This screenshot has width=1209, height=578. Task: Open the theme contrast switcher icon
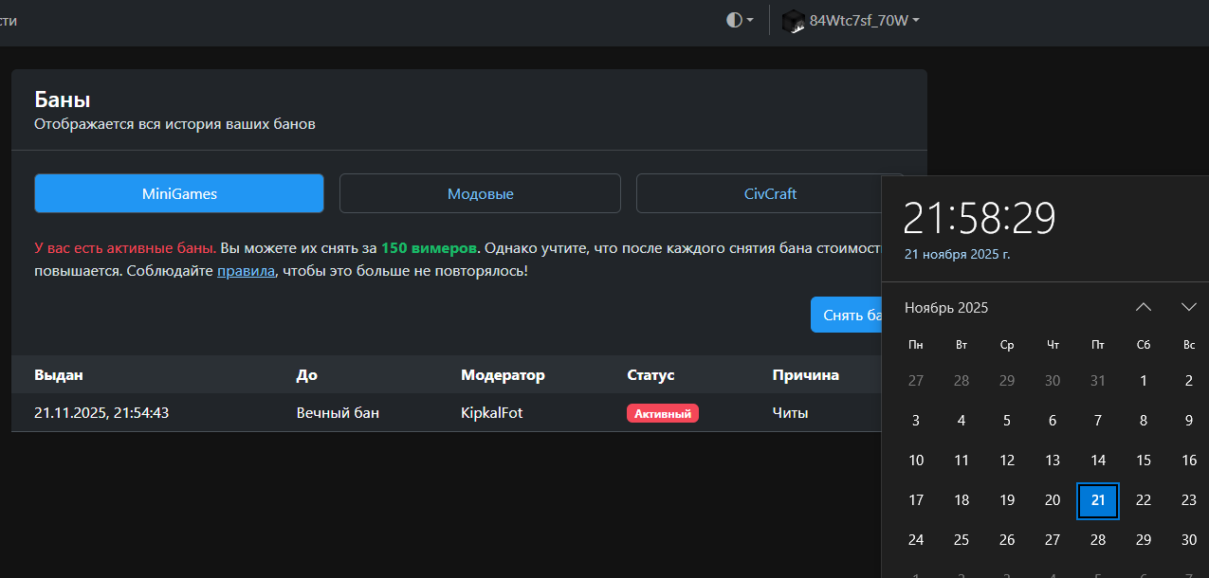click(x=740, y=20)
